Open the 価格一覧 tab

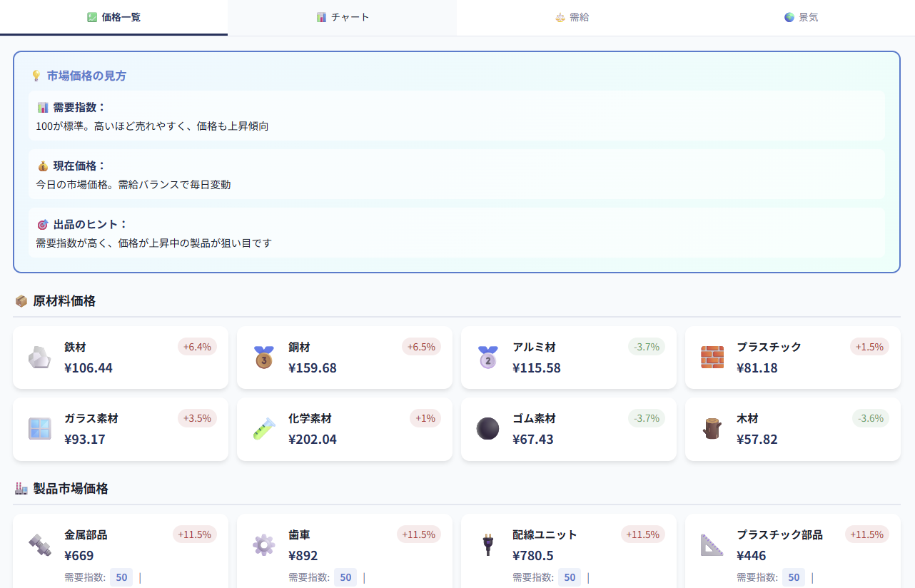click(x=113, y=17)
